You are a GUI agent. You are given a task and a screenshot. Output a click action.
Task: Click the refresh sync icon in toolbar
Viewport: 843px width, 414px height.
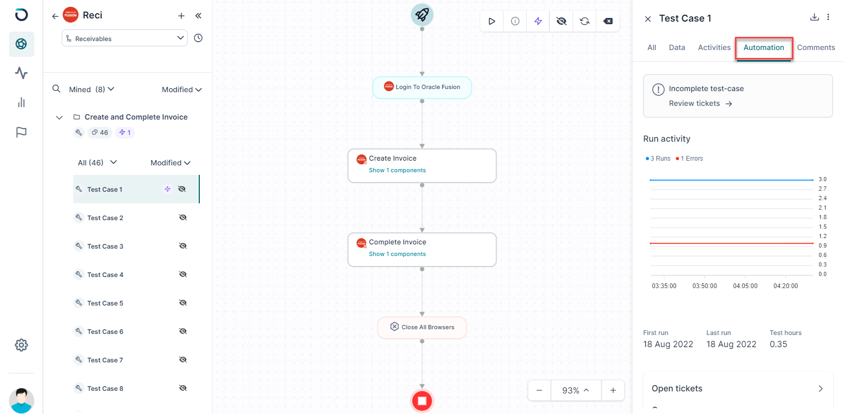tap(585, 21)
